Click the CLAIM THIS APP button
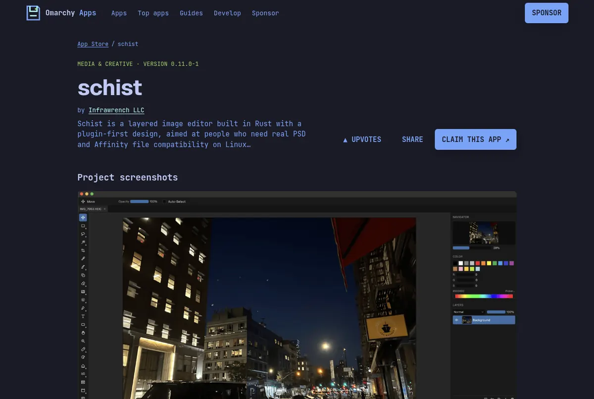This screenshot has width=594, height=399. [476, 140]
